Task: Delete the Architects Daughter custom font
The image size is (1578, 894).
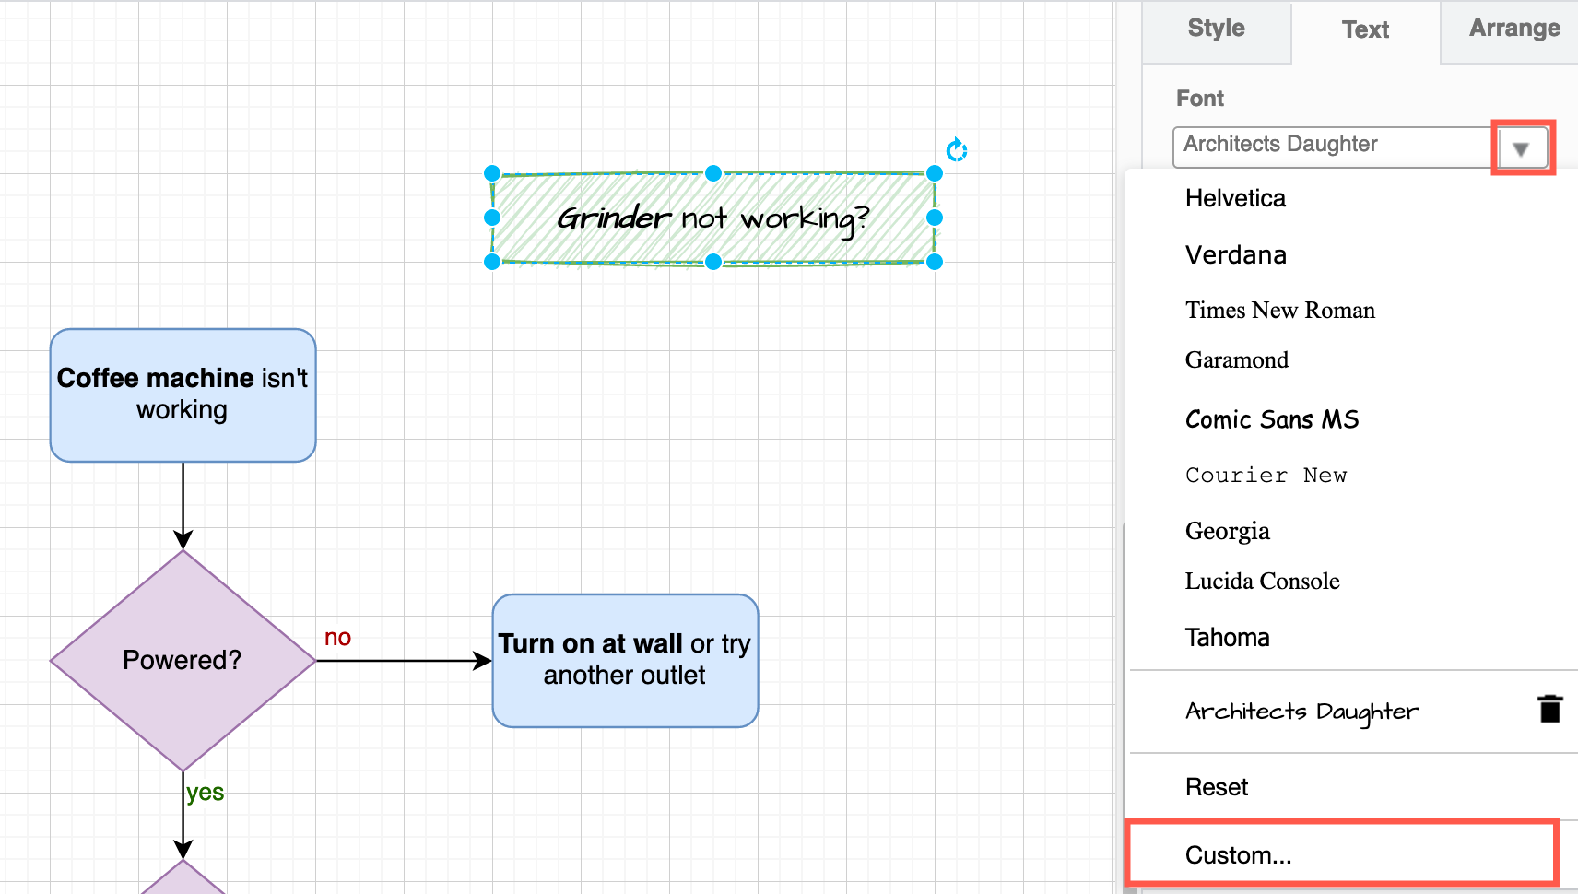Action: 1549,709
